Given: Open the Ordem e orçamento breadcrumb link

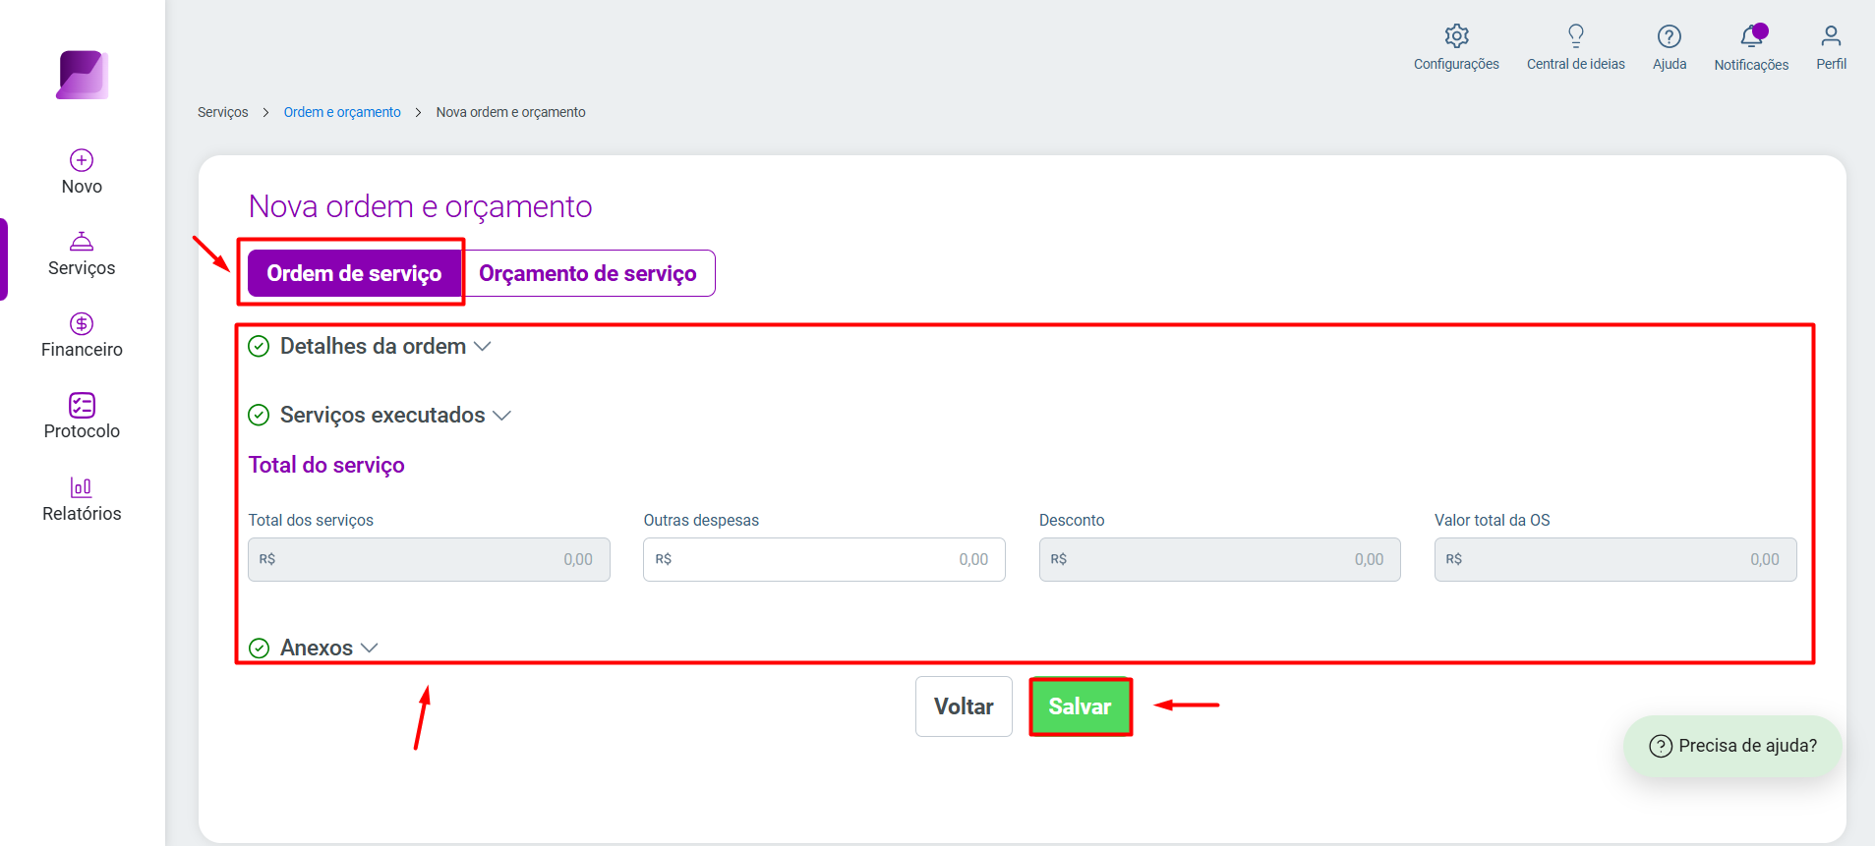Looking at the screenshot, I should coord(342,112).
